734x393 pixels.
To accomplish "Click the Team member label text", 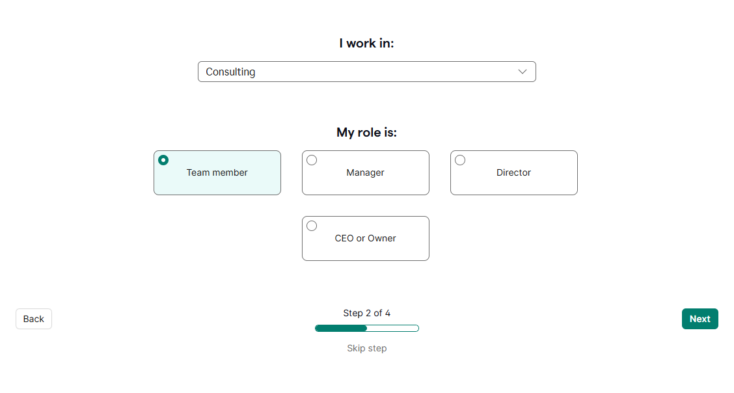I will (x=217, y=172).
